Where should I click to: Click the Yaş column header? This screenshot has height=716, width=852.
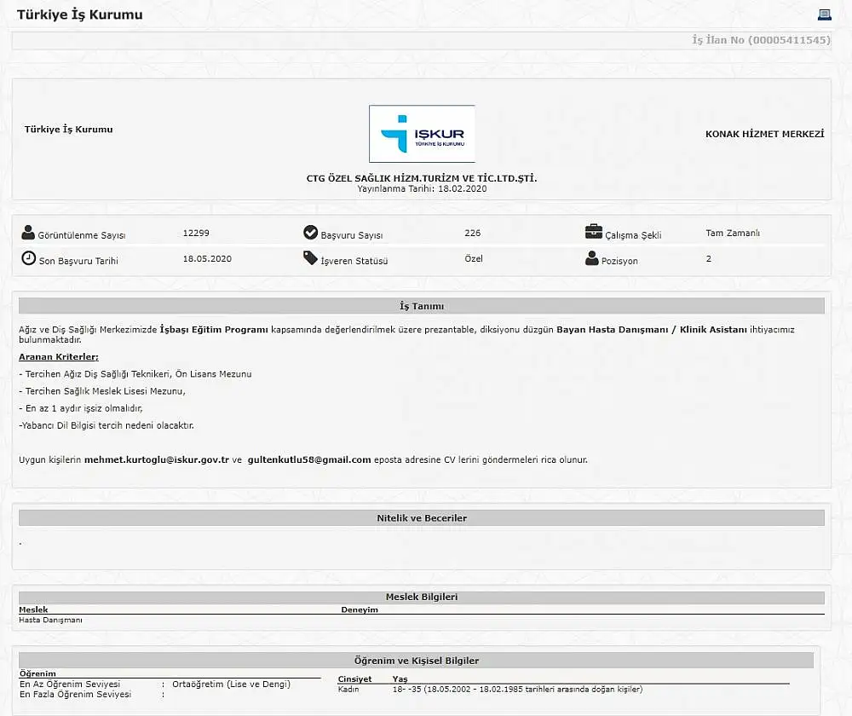(x=400, y=679)
